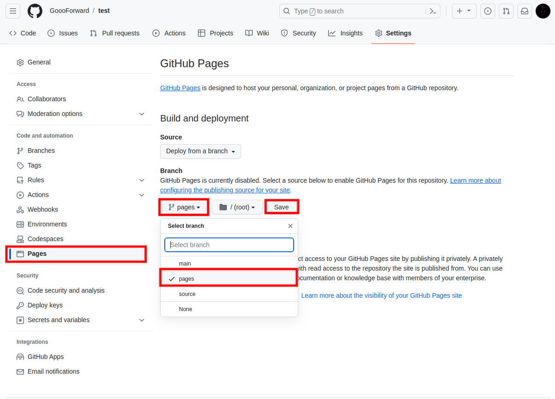555x399 pixels.
Task: Open the pull requests shortcut icon in header
Action: [506, 11]
